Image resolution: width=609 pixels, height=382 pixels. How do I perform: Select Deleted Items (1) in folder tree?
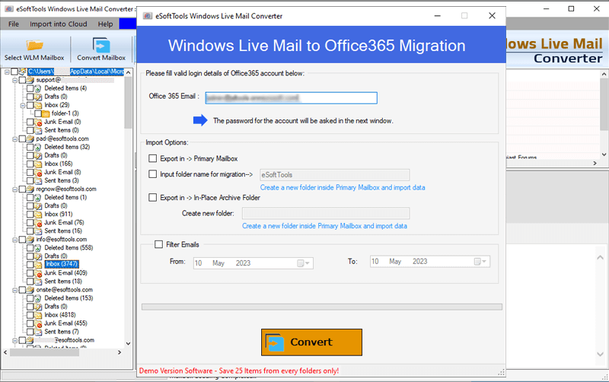click(65, 197)
